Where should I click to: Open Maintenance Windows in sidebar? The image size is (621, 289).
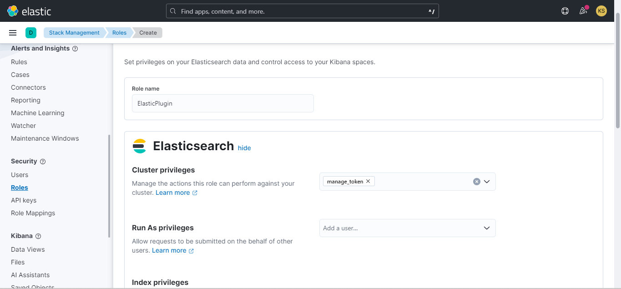(x=45, y=138)
